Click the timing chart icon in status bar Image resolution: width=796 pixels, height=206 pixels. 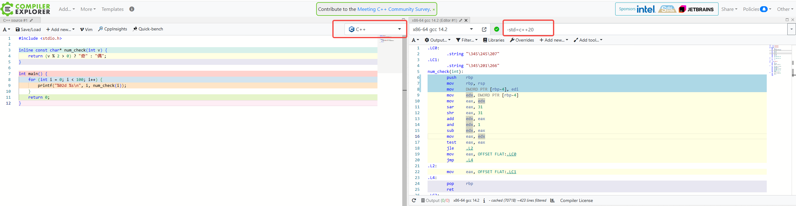click(553, 200)
